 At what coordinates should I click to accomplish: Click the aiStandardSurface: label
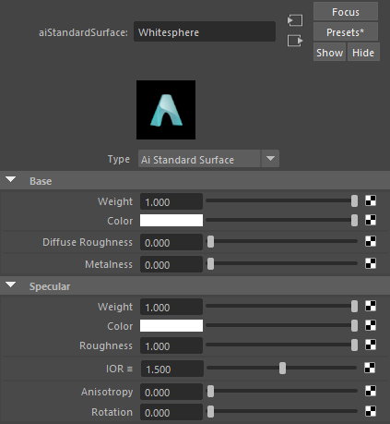point(83,32)
